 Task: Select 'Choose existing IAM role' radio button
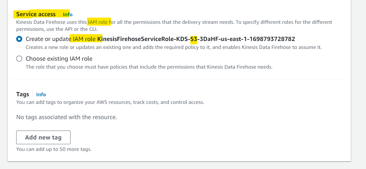19,58
